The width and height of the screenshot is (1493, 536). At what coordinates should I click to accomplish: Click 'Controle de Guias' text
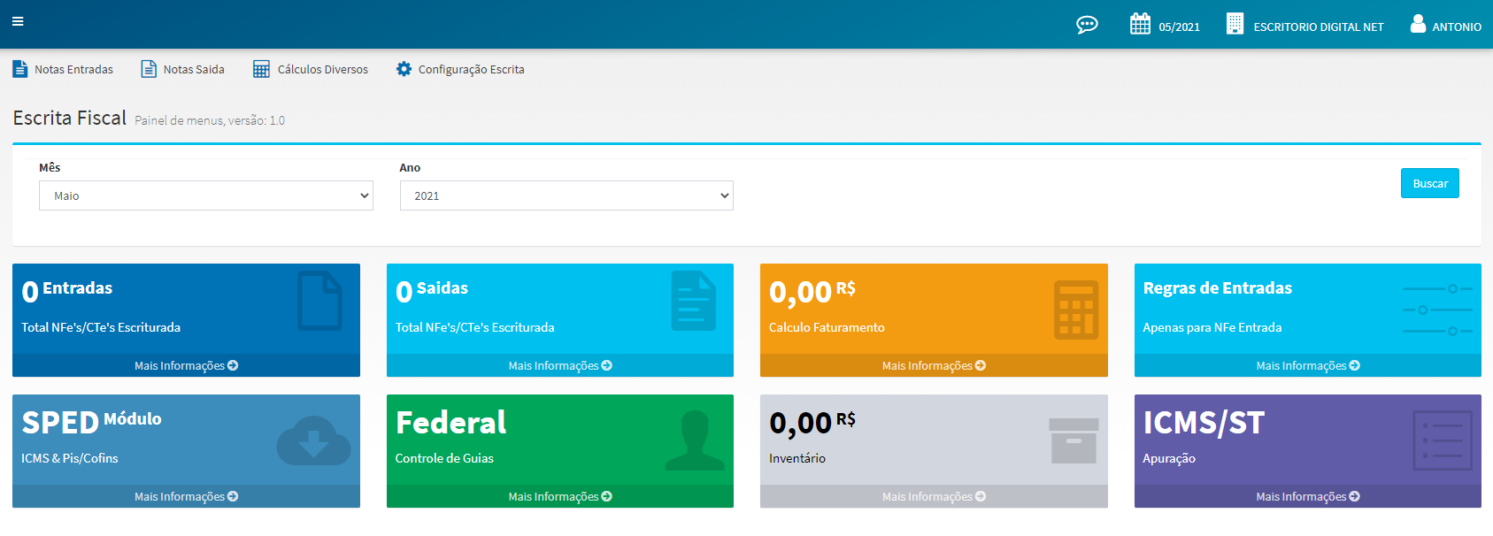click(444, 458)
